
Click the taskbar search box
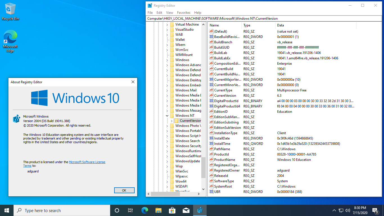[62, 210]
